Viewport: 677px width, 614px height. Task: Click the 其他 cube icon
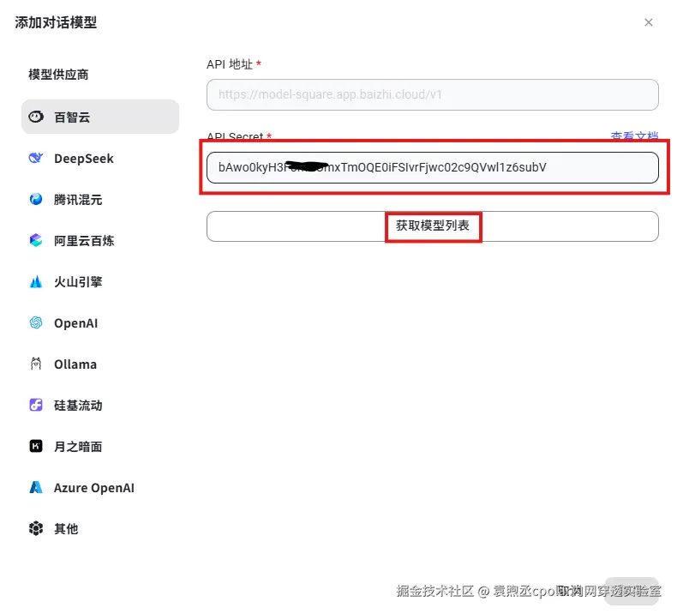pos(36,528)
